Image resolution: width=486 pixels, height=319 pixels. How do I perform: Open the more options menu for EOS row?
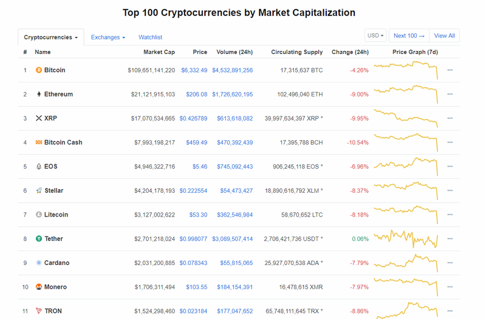[450, 166]
